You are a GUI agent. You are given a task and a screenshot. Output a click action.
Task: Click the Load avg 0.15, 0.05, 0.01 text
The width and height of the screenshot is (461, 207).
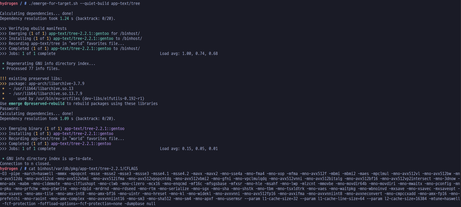189,149
